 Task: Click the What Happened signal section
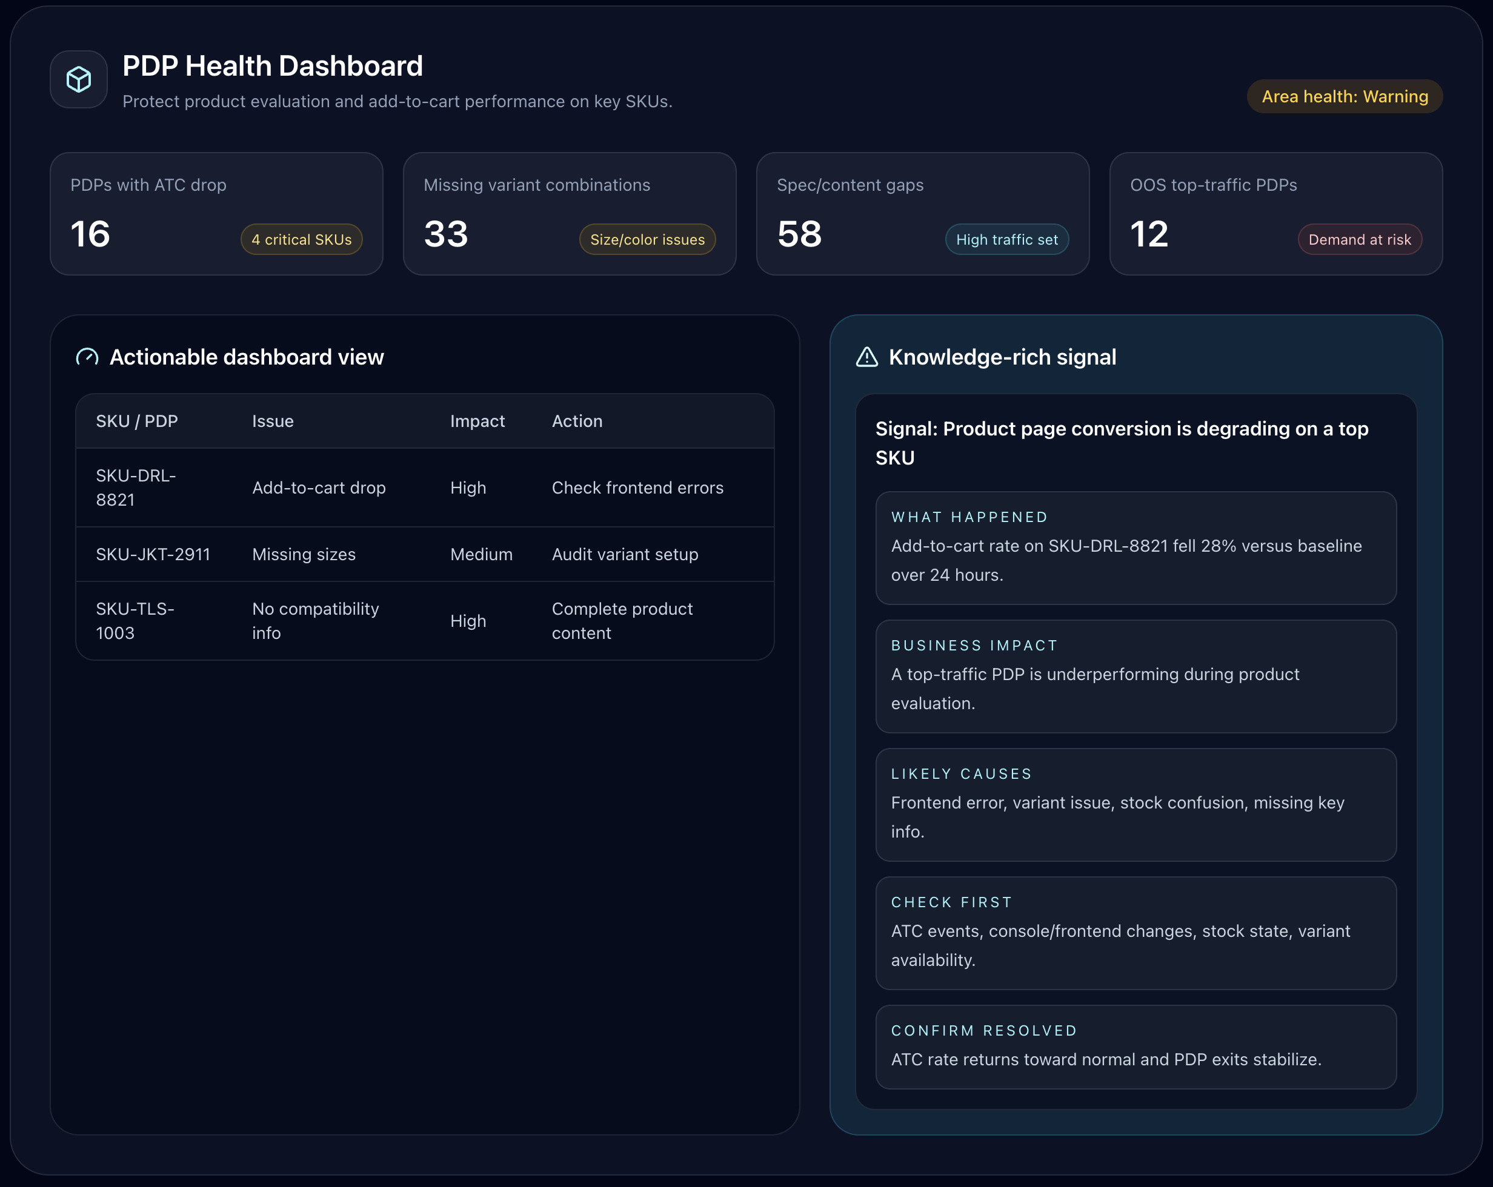[1135, 547]
